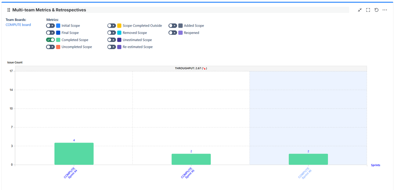396x190 pixels.
Task: Enable the Final Scope metric toggle
Action: click(50, 33)
